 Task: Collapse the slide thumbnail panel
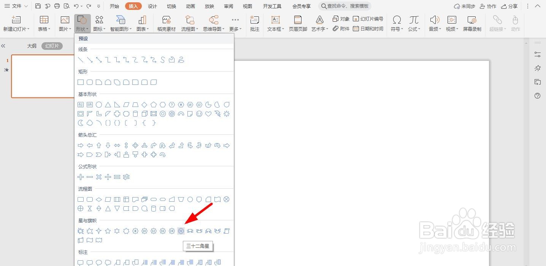[3, 46]
